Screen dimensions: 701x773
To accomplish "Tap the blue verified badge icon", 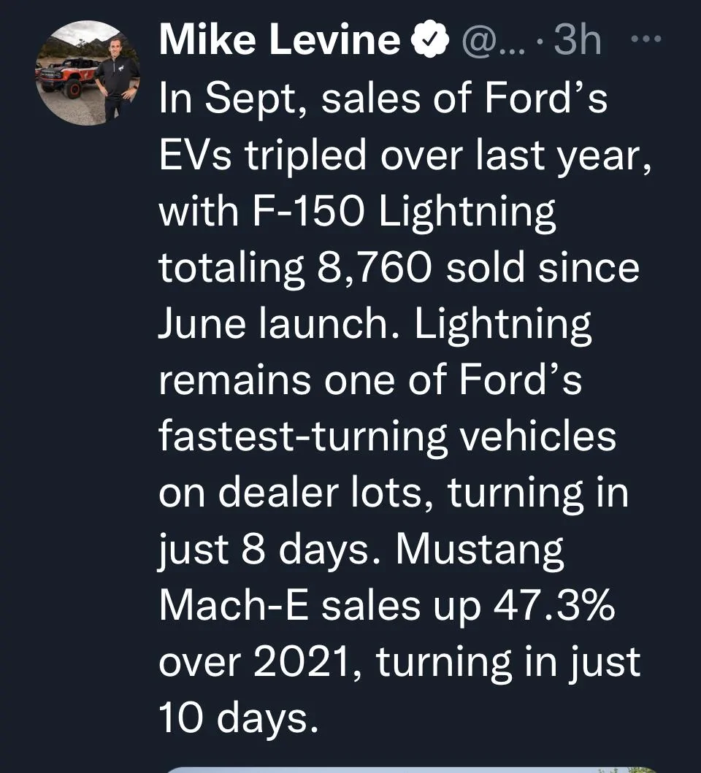I will pyautogui.click(x=430, y=42).
